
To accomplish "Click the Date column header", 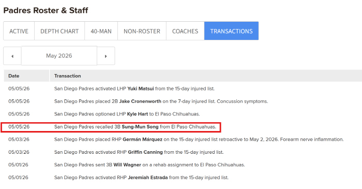I will (14, 76).
